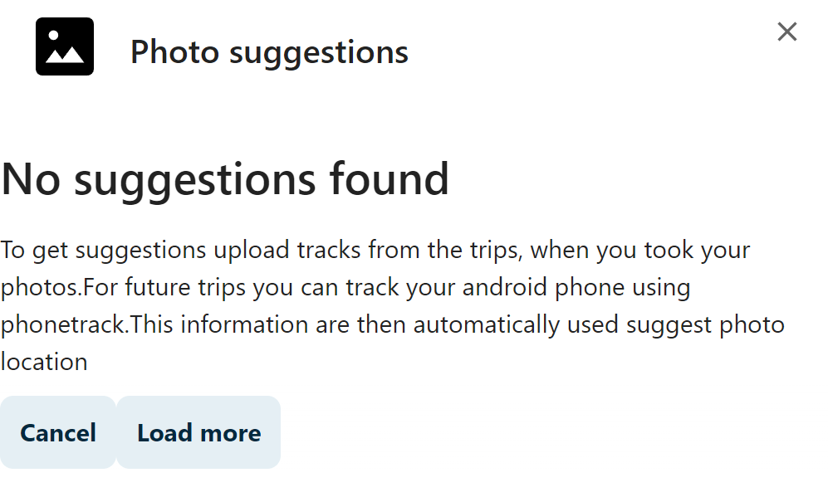
Task: Click the word 'found' in the heading
Action: point(390,179)
